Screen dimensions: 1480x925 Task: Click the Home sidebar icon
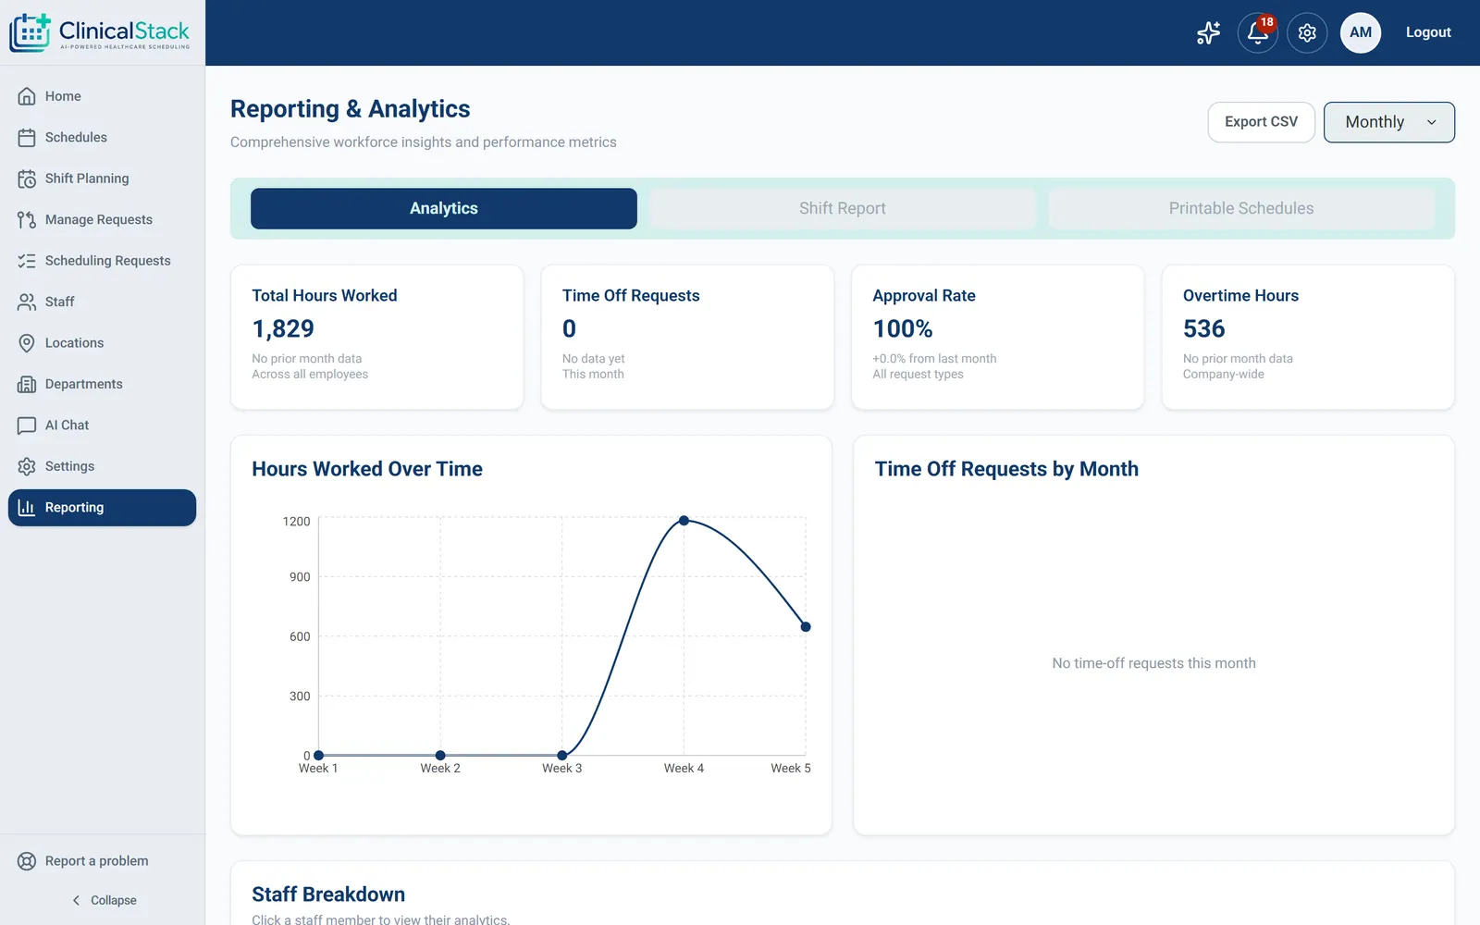(x=27, y=96)
